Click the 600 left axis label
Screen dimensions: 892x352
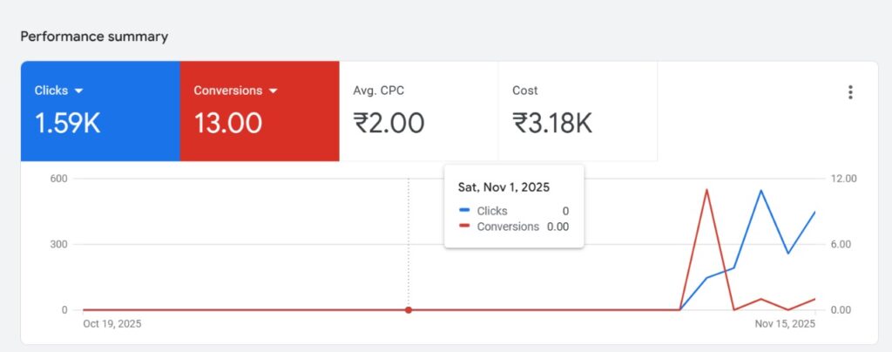(x=58, y=179)
